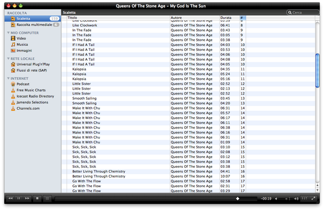
Task: Select Go With The Flow lasting 02:58
Action: [x=188, y=181]
